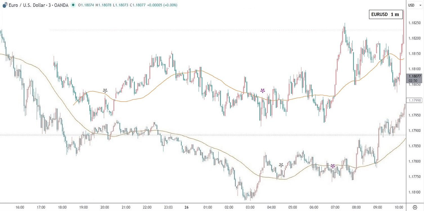Click the low value L1.18073
The image size is (424, 211).
pos(121,5)
